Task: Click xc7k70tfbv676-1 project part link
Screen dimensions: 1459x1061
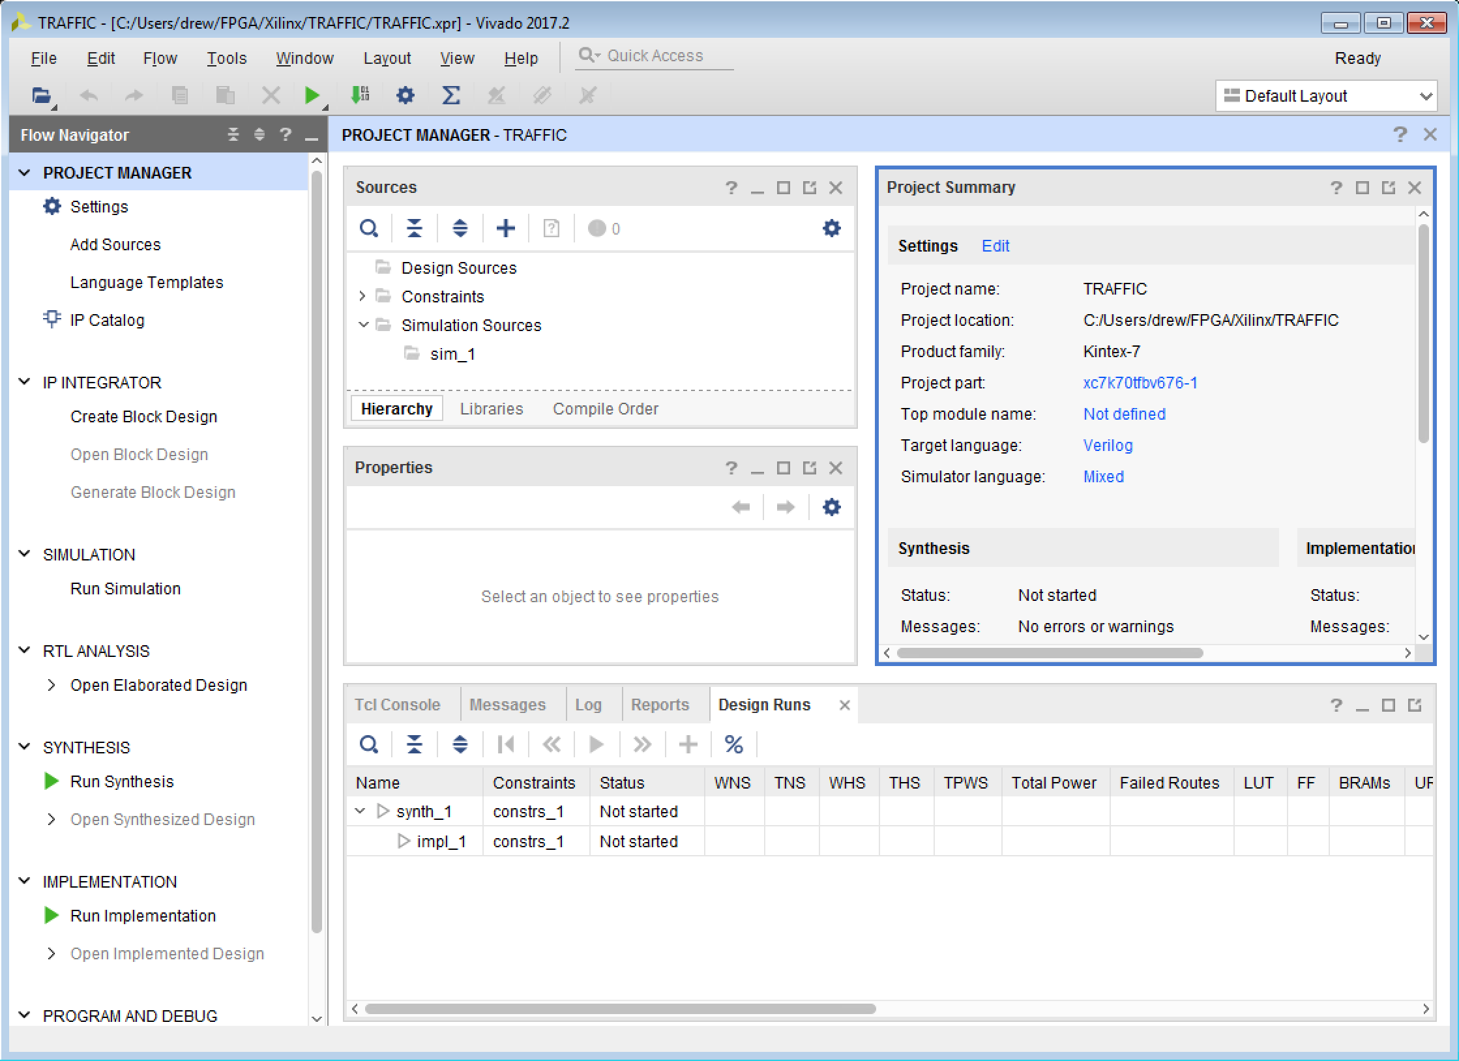Action: pyautogui.click(x=1140, y=383)
